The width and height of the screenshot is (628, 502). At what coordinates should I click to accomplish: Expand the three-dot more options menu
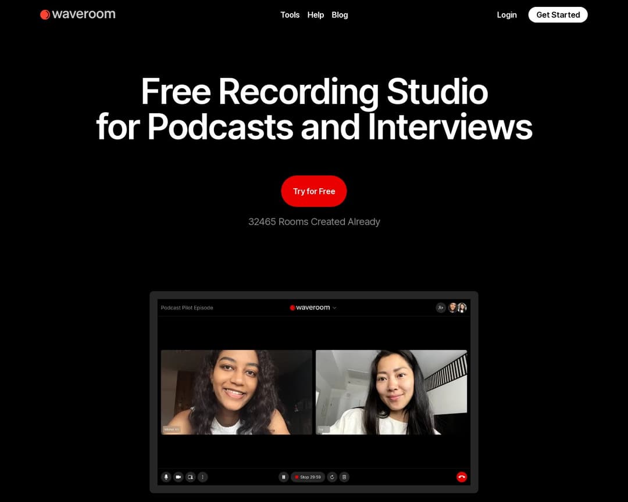tap(202, 477)
